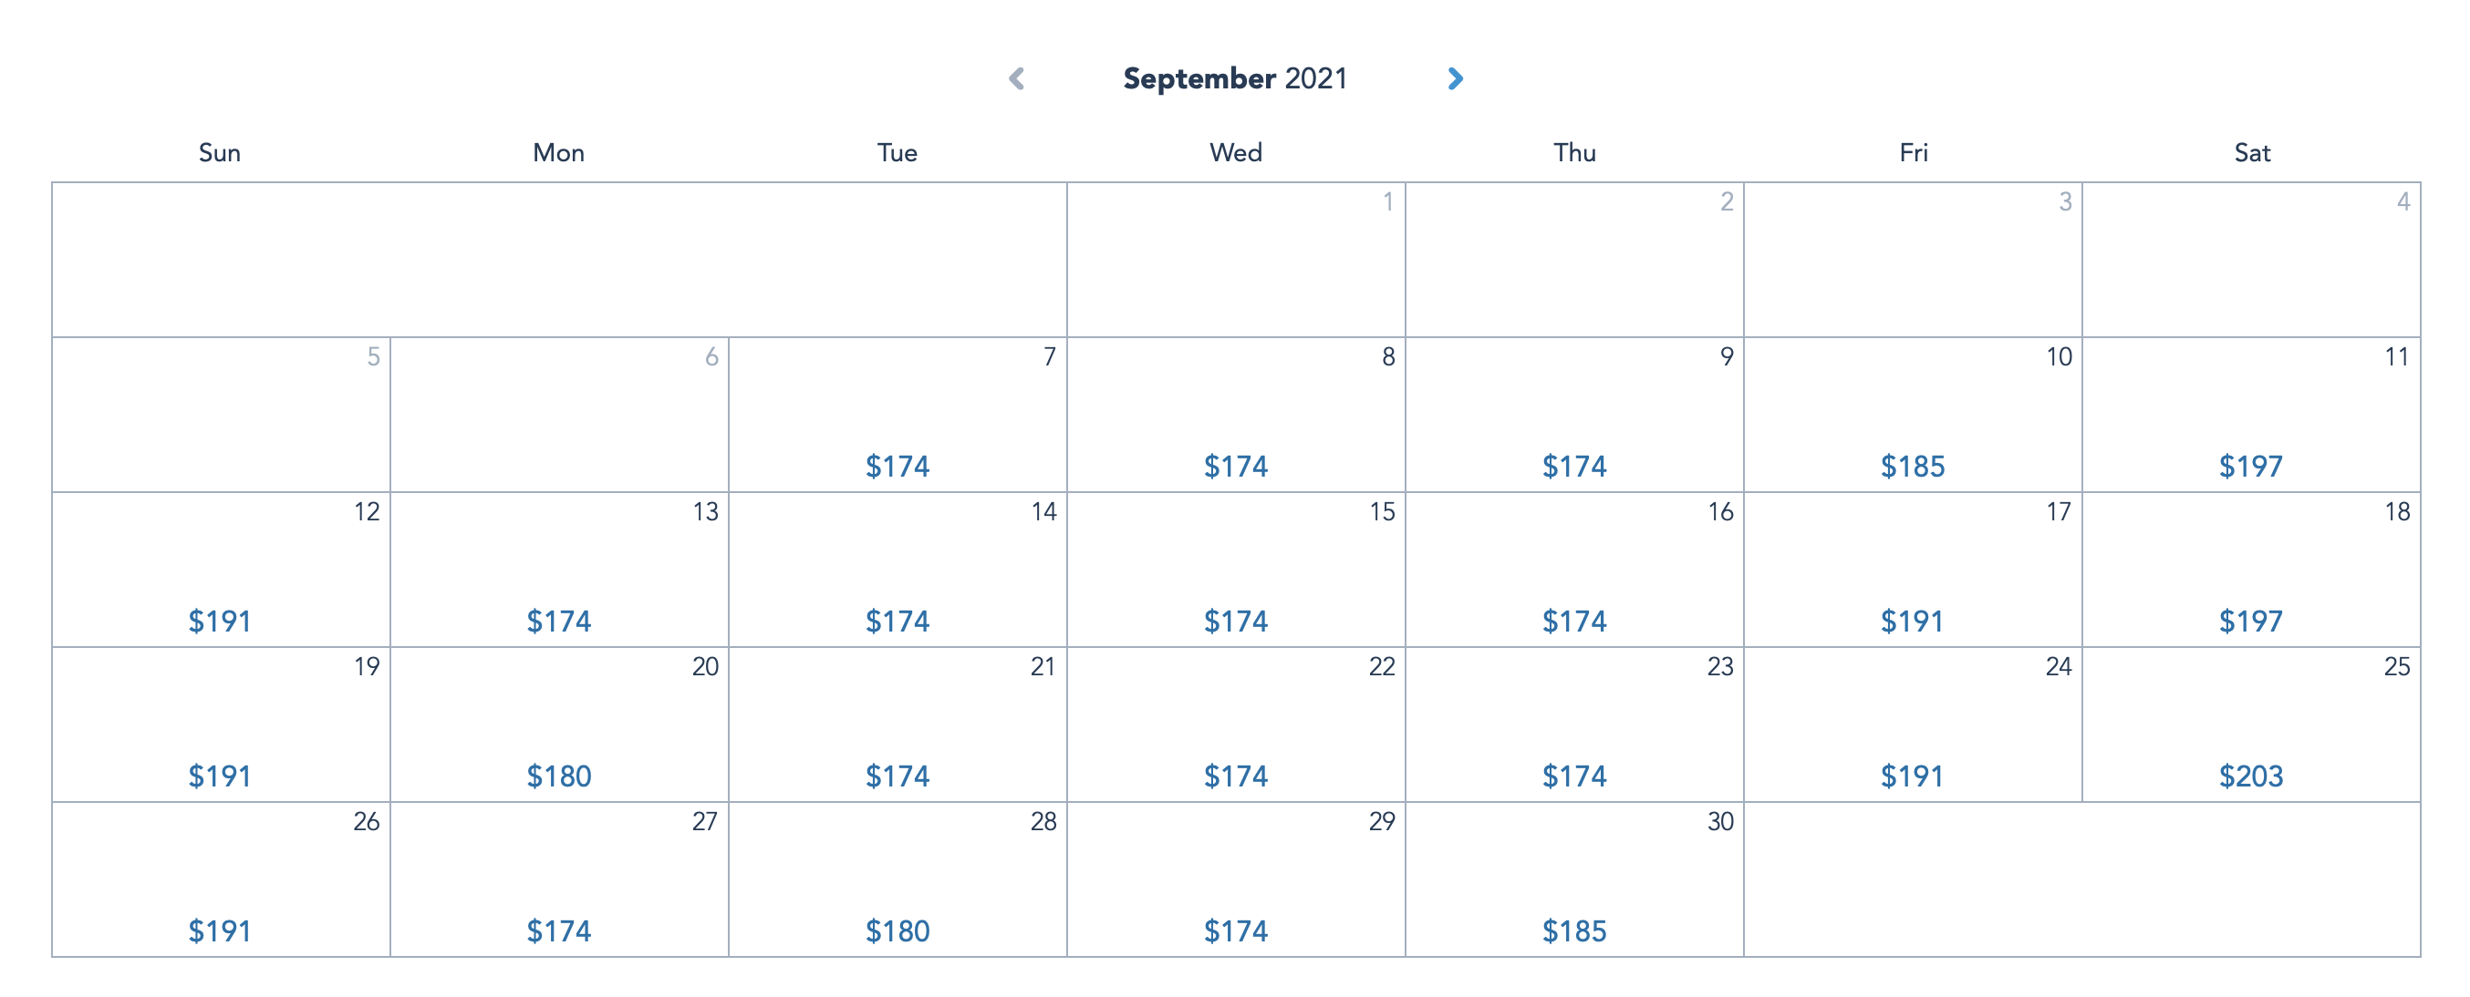Select Wednesday September 15
Screen dimensions: 2470x997
click(x=1236, y=570)
